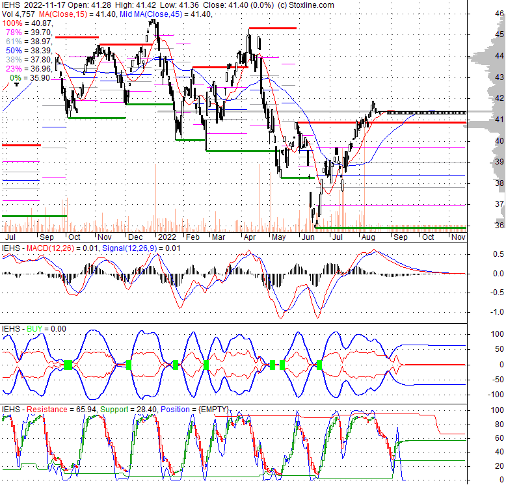Click the May label on time axis

tap(278, 237)
